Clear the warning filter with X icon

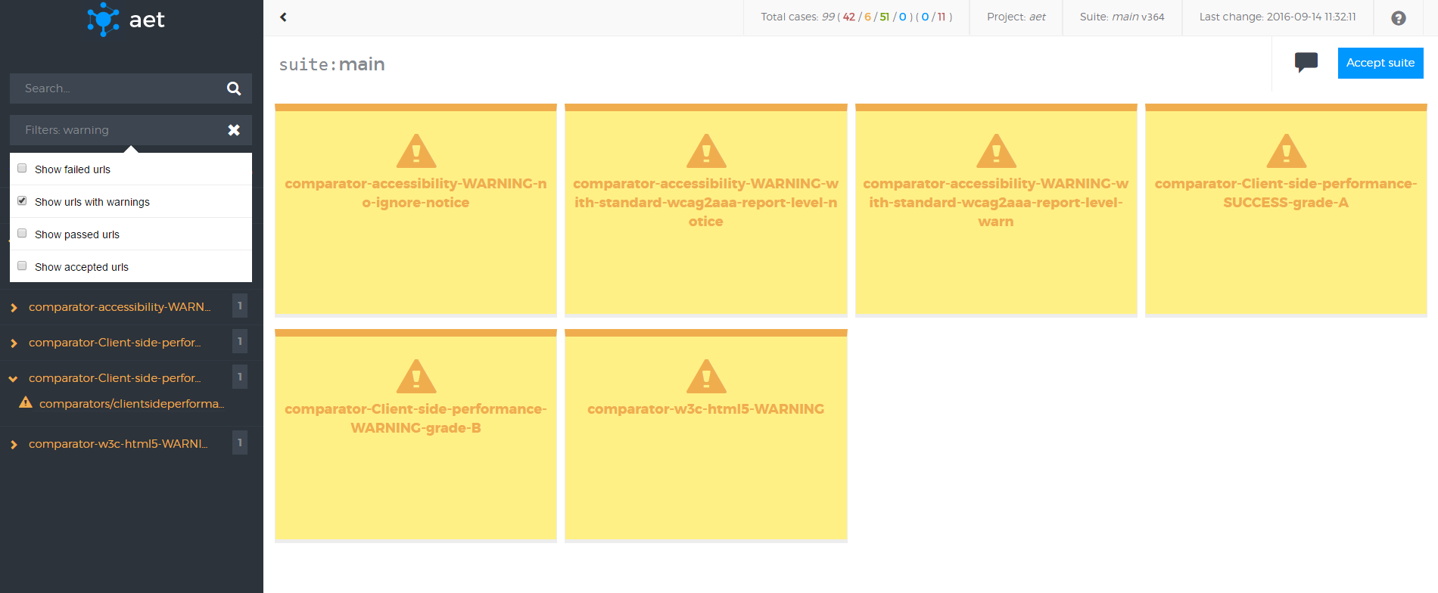234,130
